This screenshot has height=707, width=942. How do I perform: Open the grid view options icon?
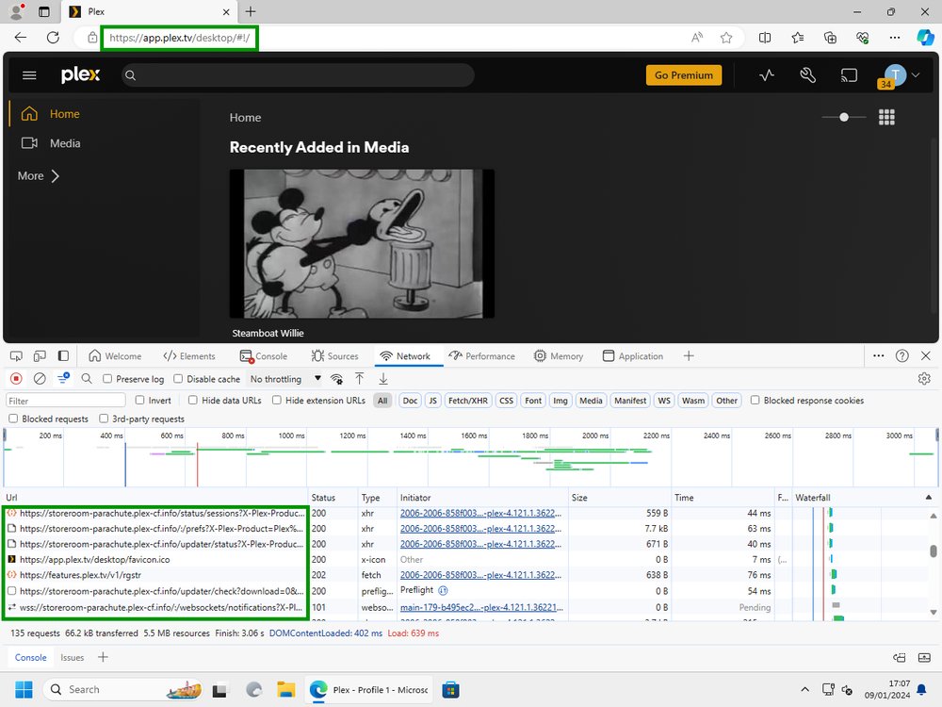886,117
